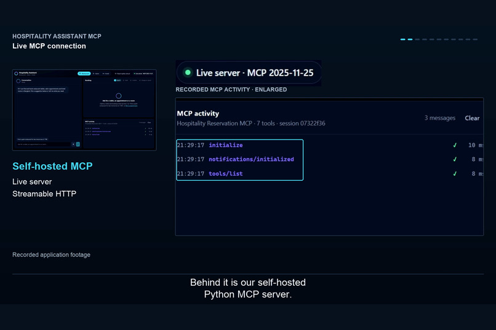Click the teal send button in the thumbnail

[x=78, y=144]
